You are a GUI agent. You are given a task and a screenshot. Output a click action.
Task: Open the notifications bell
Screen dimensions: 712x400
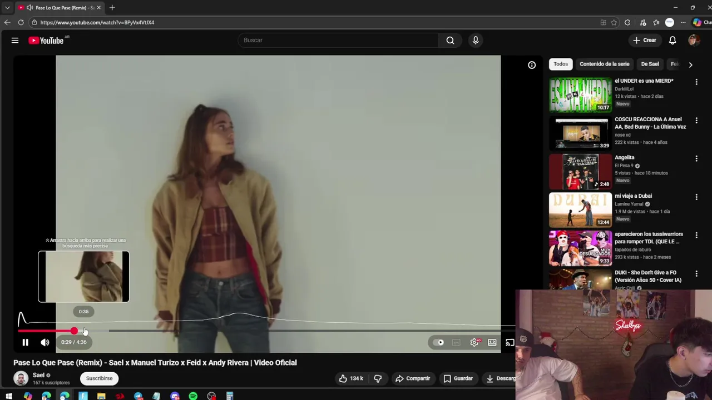coord(673,40)
